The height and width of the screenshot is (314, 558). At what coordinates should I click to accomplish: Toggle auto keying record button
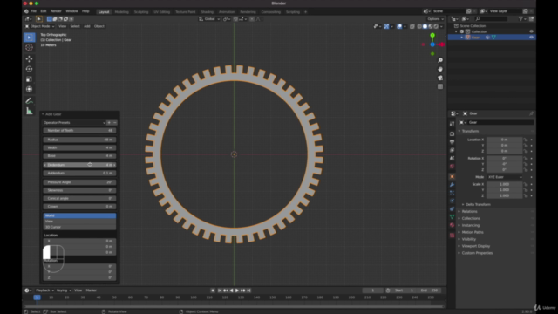pyautogui.click(x=213, y=290)
